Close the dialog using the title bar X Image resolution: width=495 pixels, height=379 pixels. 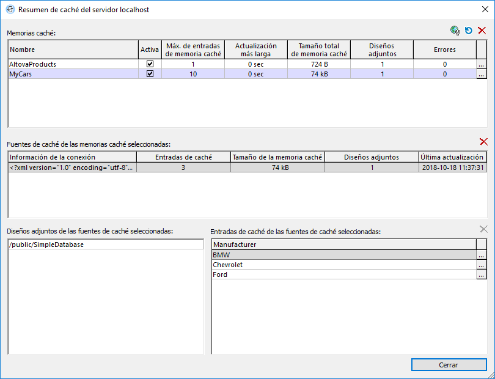(x=480, y=10)
